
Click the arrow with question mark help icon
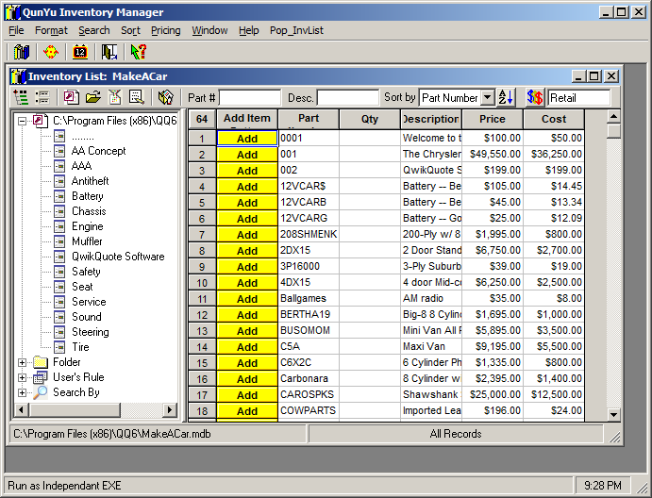pyautogui.click(x=138, y=52)
